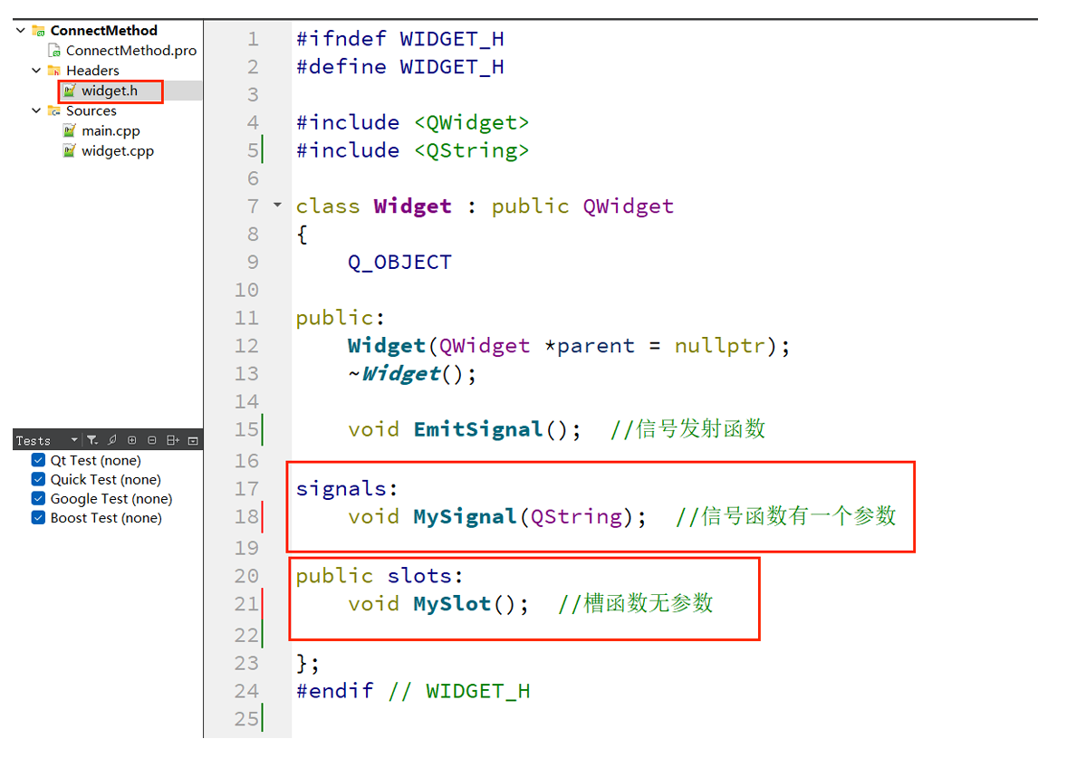This screenshot has height=758, width=1086.
Task: Uncheck Qt Test (none)
Action: [x=38, y=460]
